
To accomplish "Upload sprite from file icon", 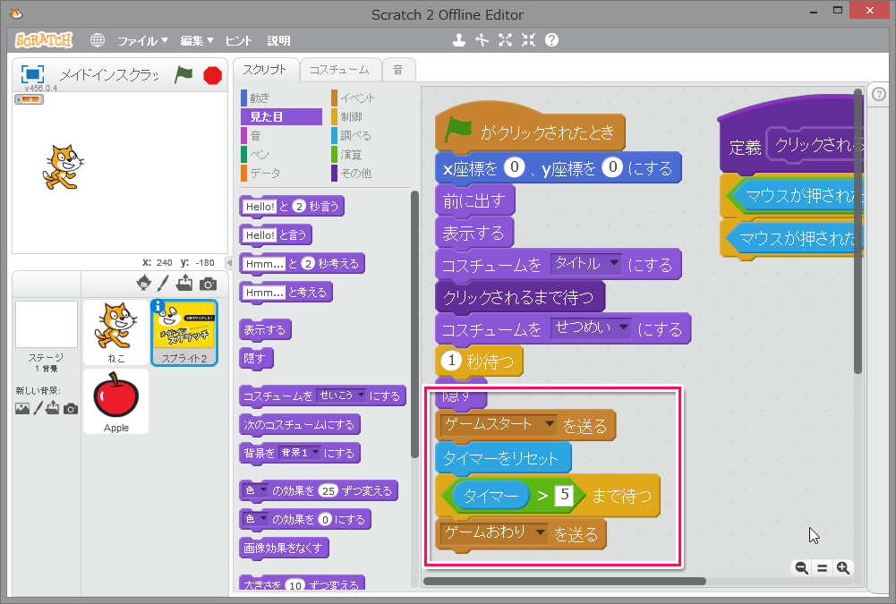I will [184, 283].
